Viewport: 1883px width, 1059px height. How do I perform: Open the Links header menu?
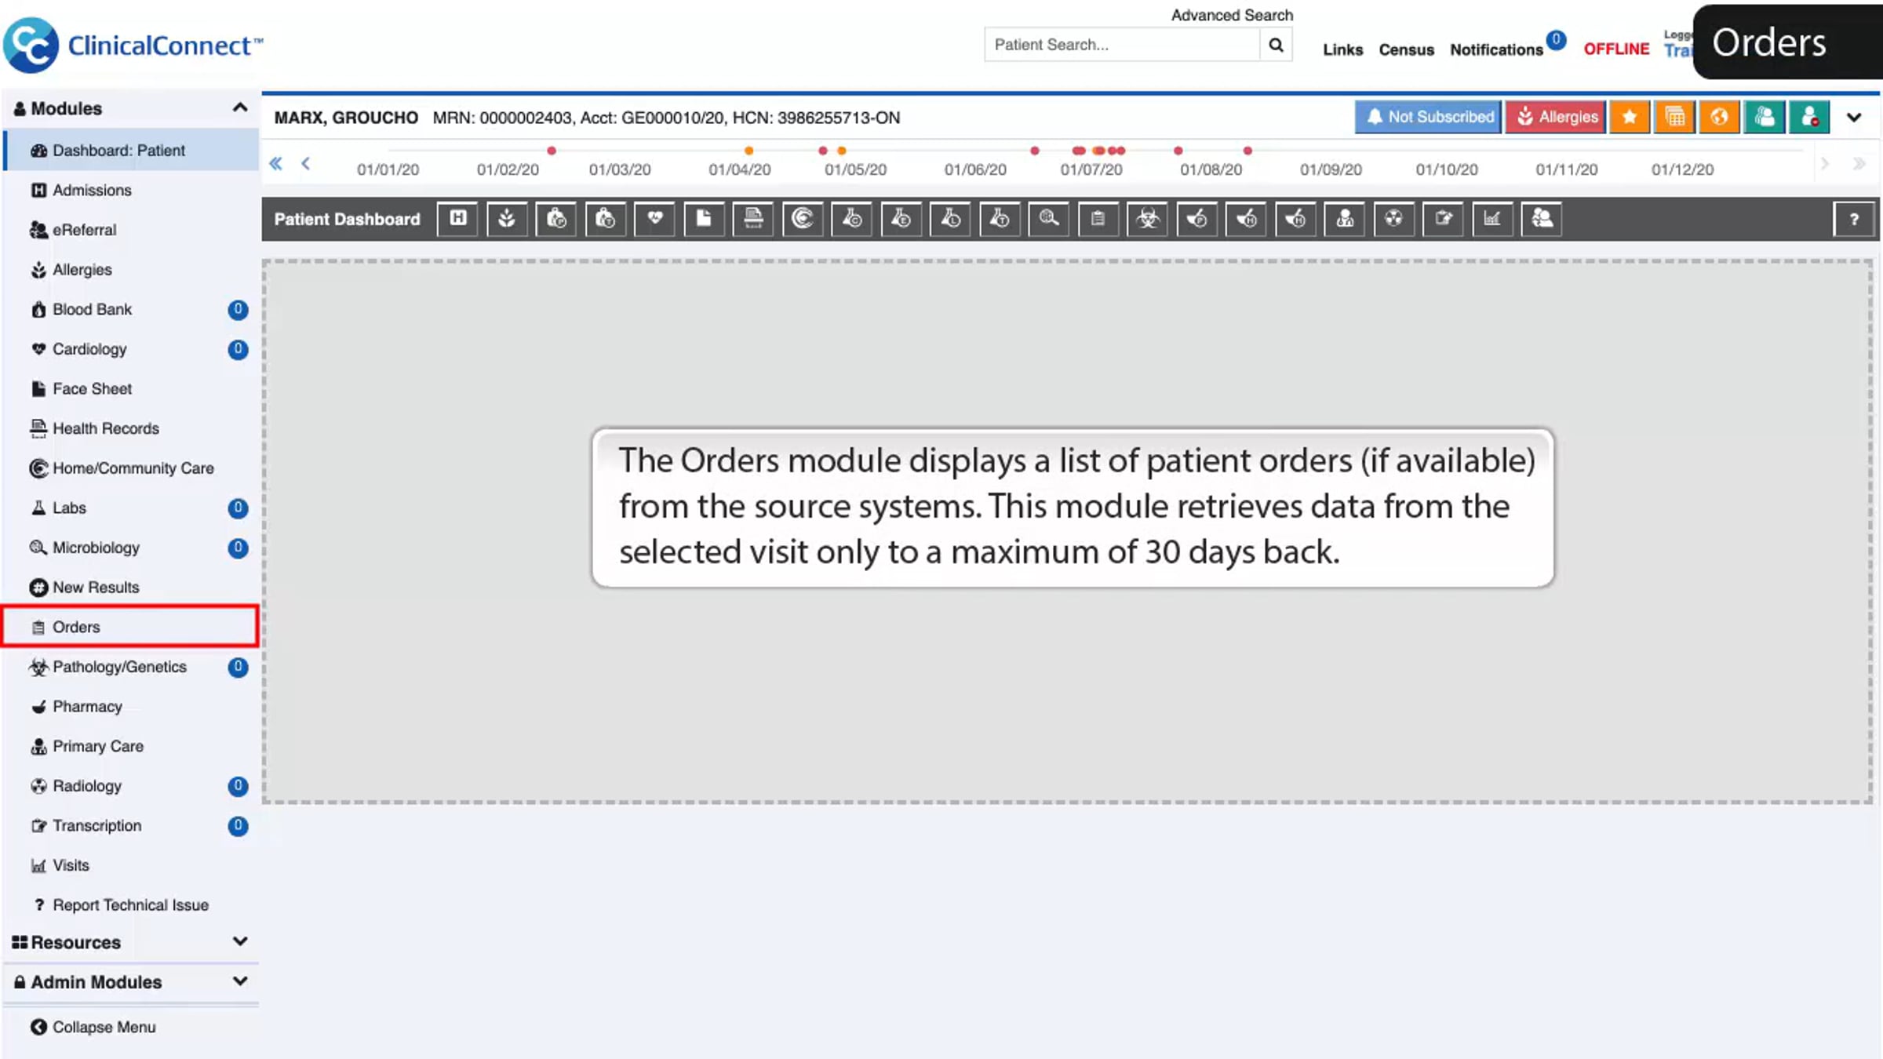[x=1342, y=49]
